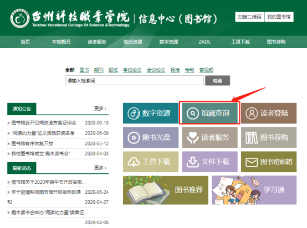Switch search category to 学位论文
The width and height of the screenshot is (307, 228).
coord(132,70)
